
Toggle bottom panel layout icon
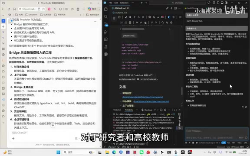tap(222, 3)
